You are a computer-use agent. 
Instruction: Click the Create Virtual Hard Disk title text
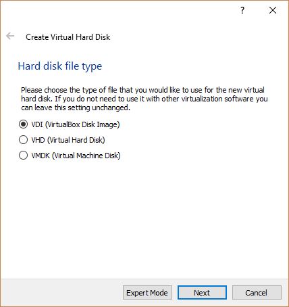pos(68,37)
